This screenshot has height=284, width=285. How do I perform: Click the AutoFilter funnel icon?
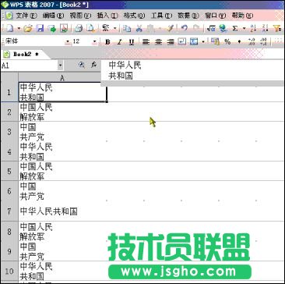(x=278, y=28)
